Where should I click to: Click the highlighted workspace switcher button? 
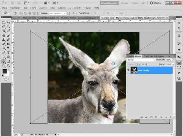(x=109, y=3)
